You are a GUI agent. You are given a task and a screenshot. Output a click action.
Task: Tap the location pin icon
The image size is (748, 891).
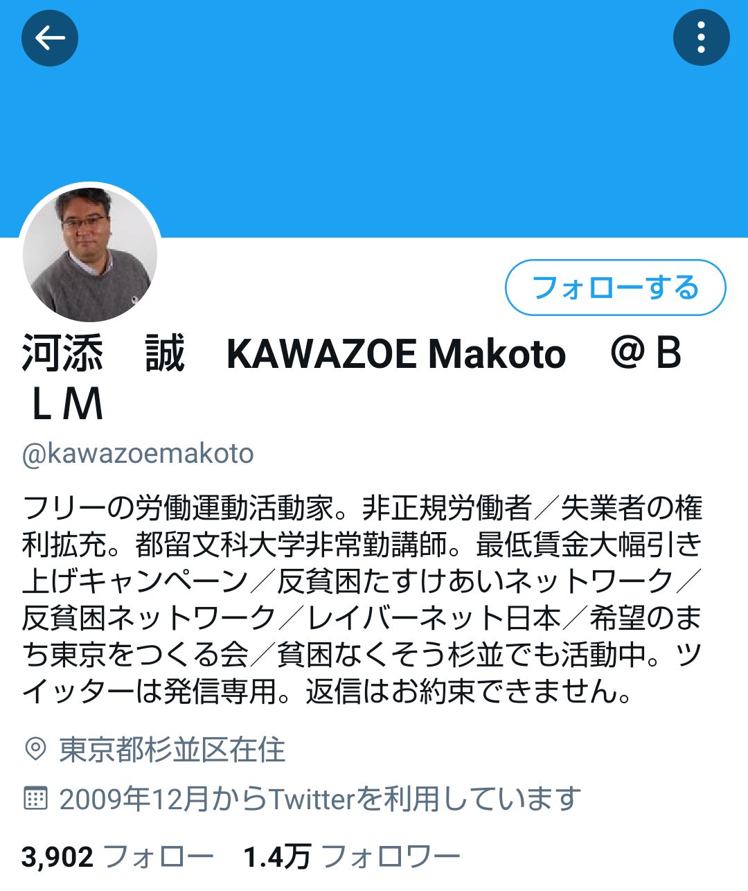coord(35,749)
